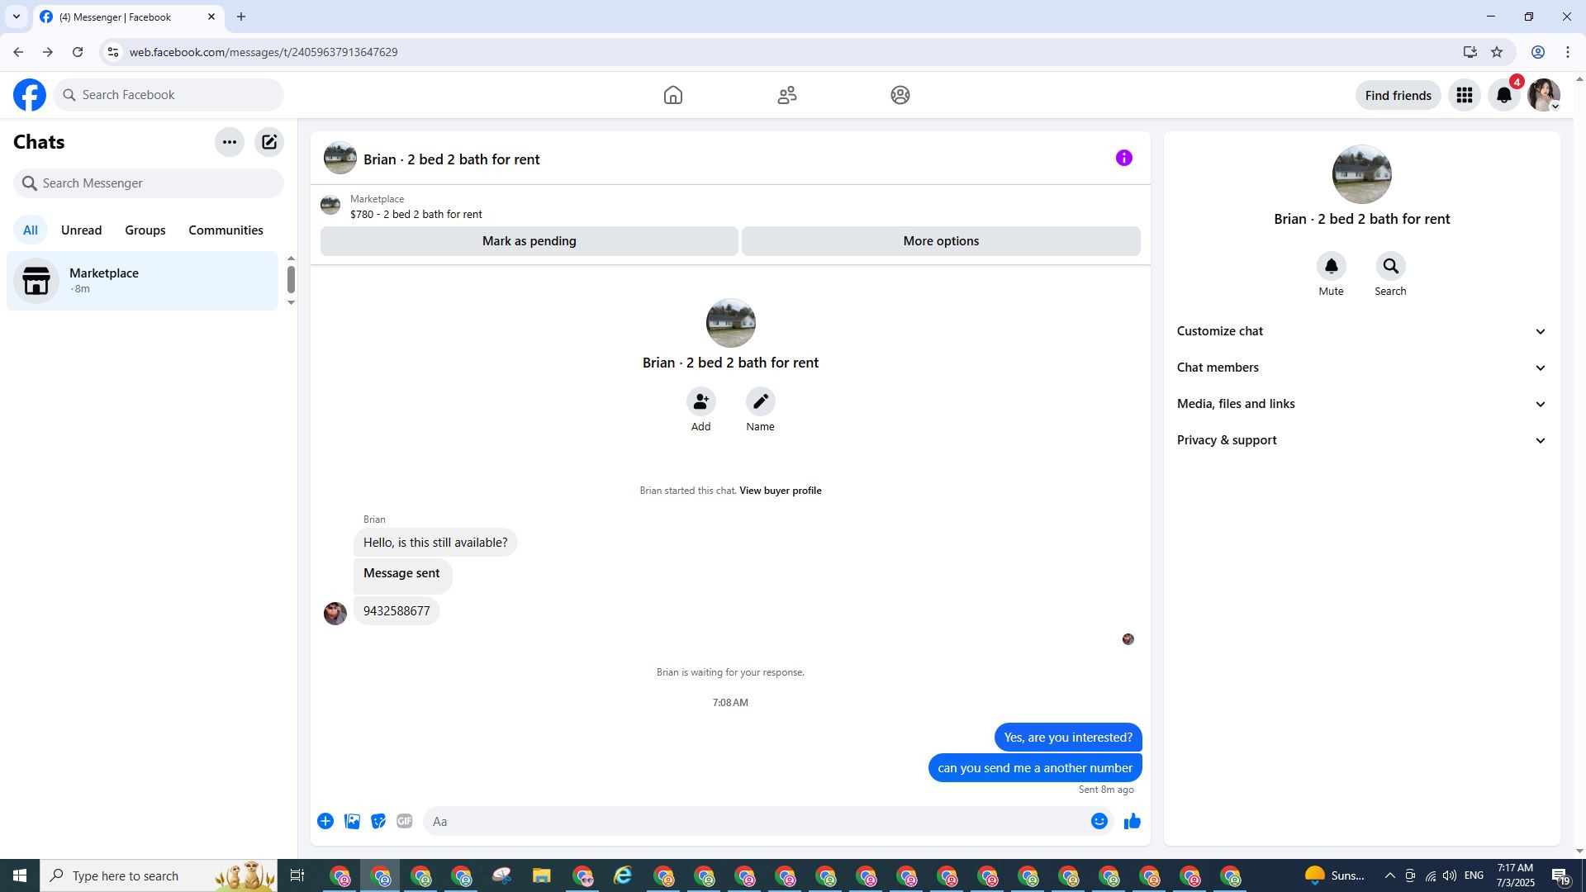Send a thumbs up like
The width and height of the screenshot is (1586, 892).
click(x=1132, y=821)
